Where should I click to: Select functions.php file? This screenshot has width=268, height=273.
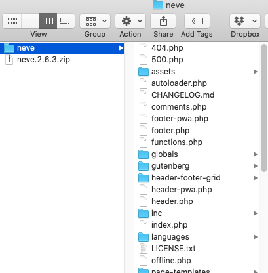pyautogui.click(x=197, y=142)
